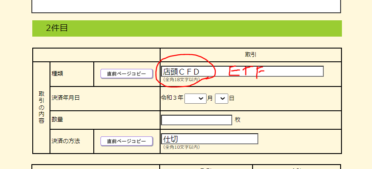Open the month dropdown for 決済年月日
Image resolution: width=372 pixels, height=169 pixels.
(196, 98)
